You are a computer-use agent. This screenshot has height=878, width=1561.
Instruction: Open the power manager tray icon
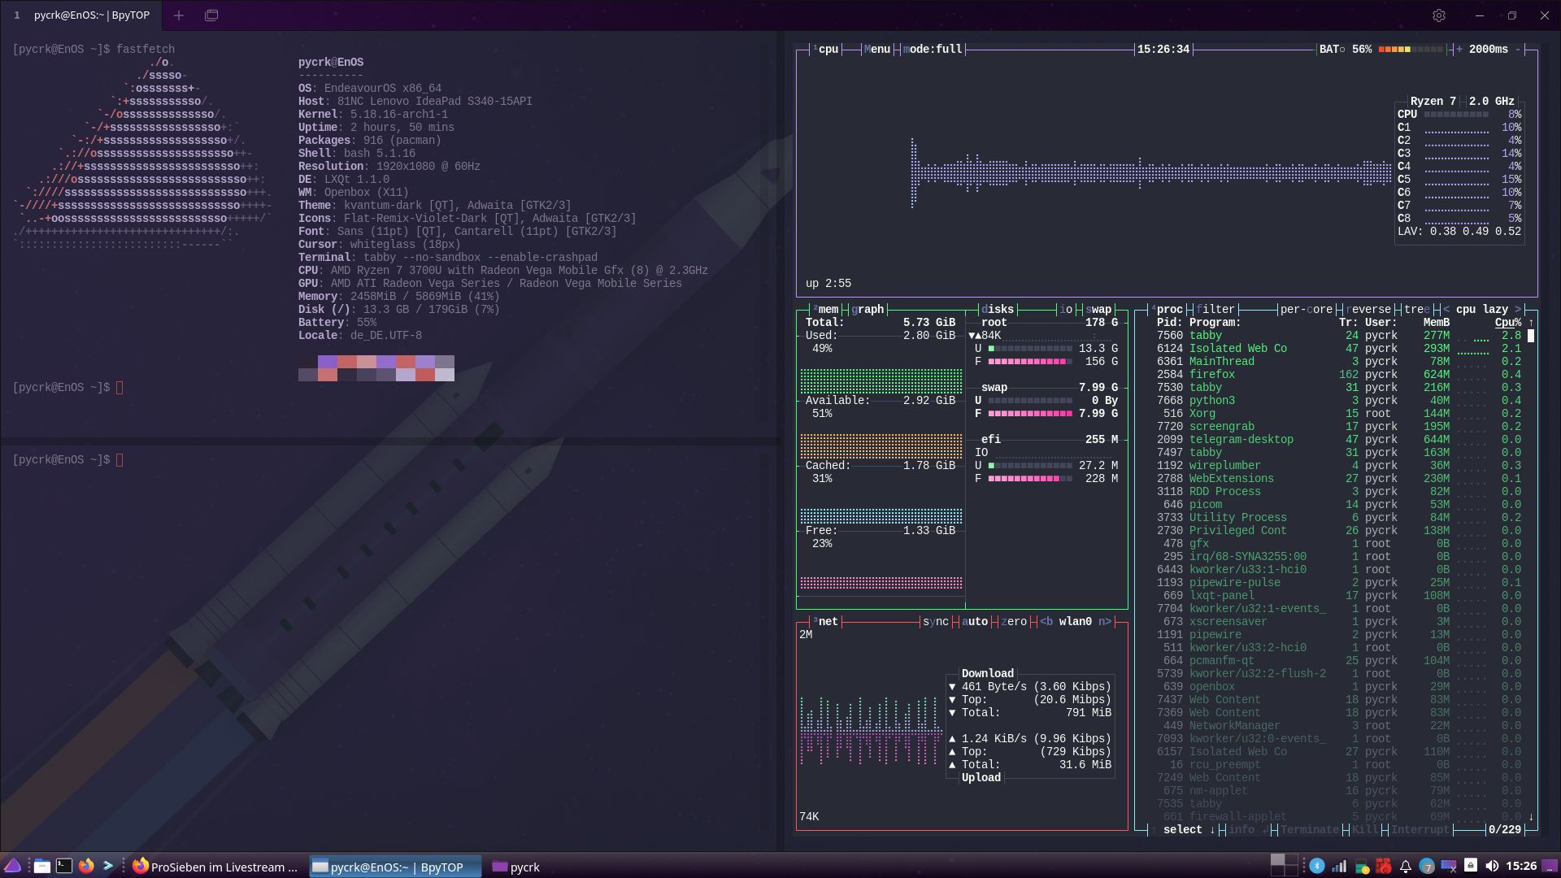coord(1362,867)
